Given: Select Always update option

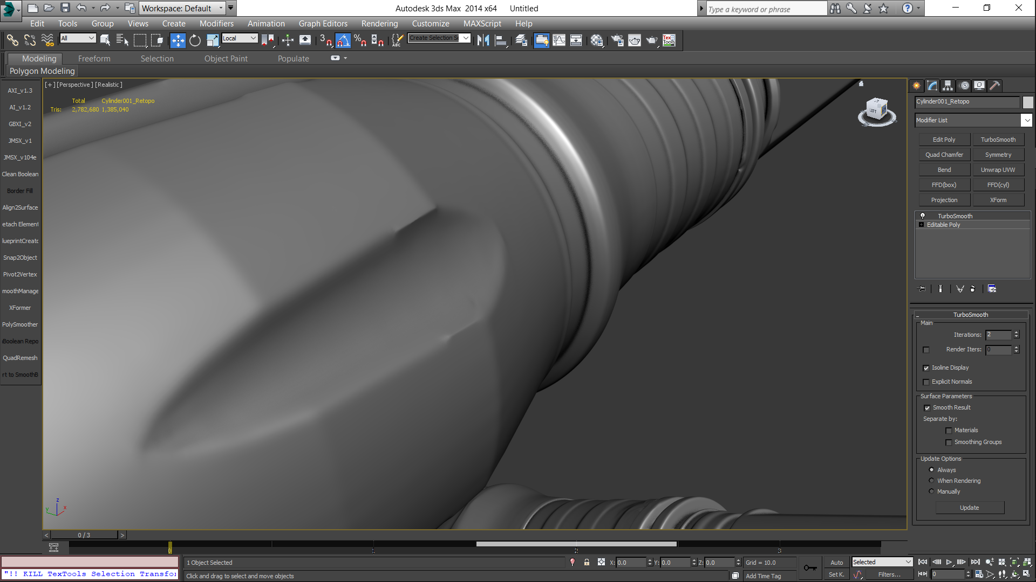Looking at the screenshot, I should click(x=931, y=470).
